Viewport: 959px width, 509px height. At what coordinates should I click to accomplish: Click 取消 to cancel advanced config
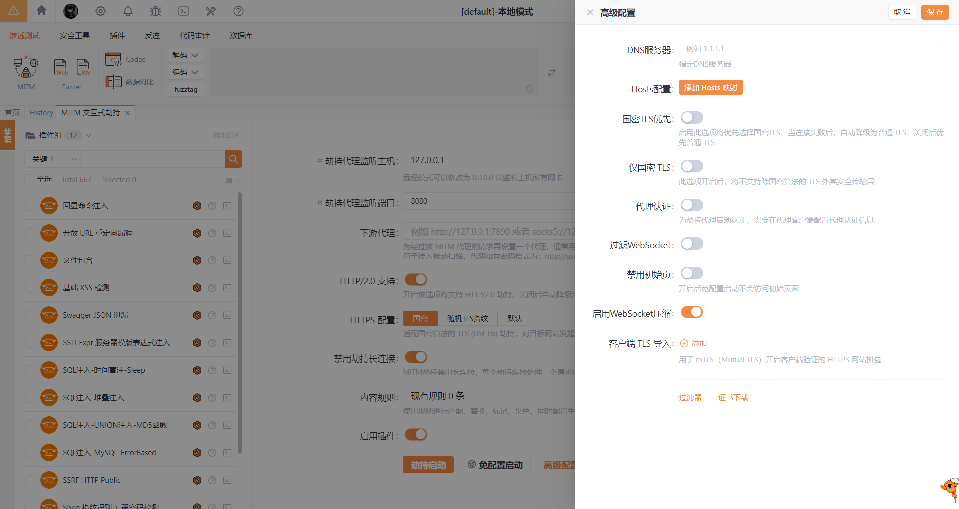(902, 12)
